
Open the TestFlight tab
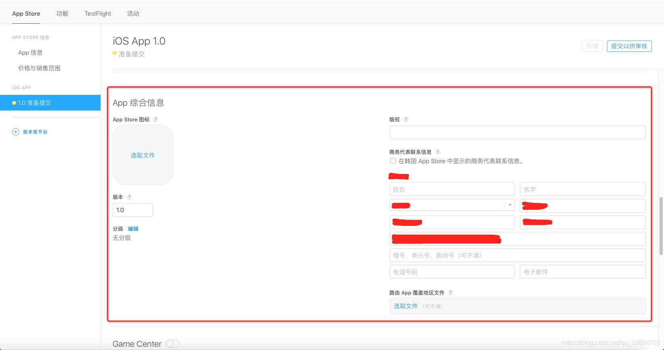98,14
